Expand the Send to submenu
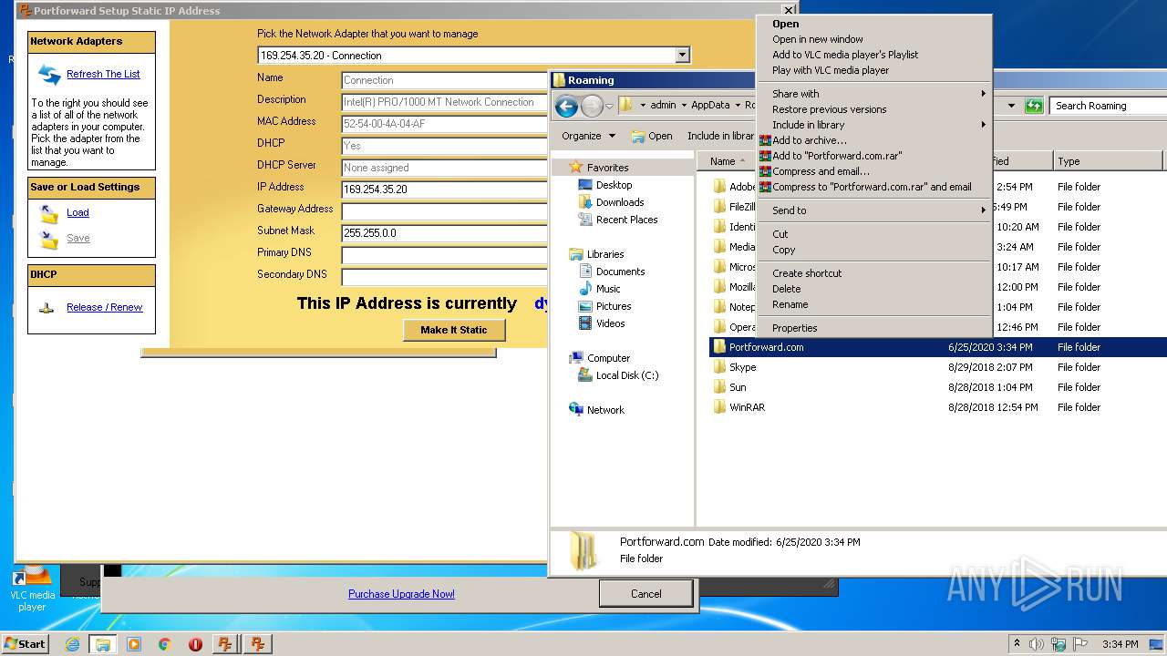 click(x=874, y=210)
